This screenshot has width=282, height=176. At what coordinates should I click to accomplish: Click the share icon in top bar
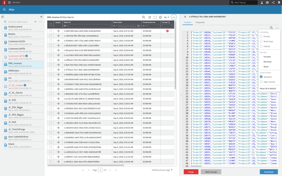click(x=273, y=2)
